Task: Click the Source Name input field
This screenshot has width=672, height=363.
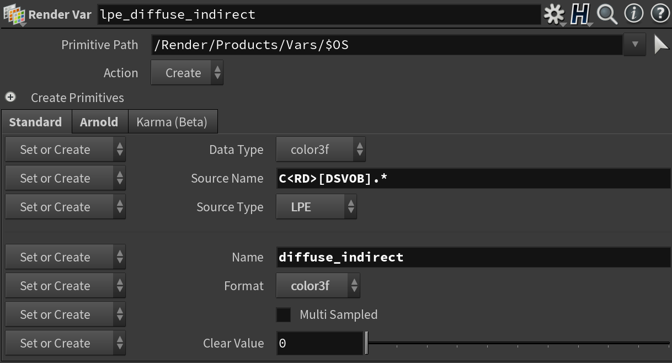Action: tap(473, 178)
